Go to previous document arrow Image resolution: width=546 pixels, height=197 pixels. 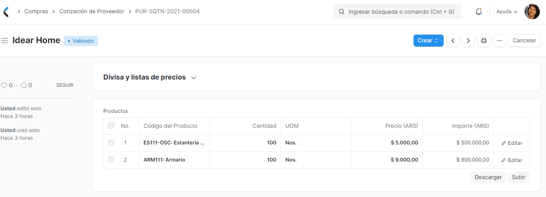(453, 41)
